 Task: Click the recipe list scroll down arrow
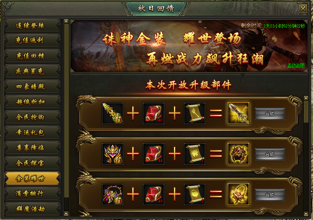[306, 214]
